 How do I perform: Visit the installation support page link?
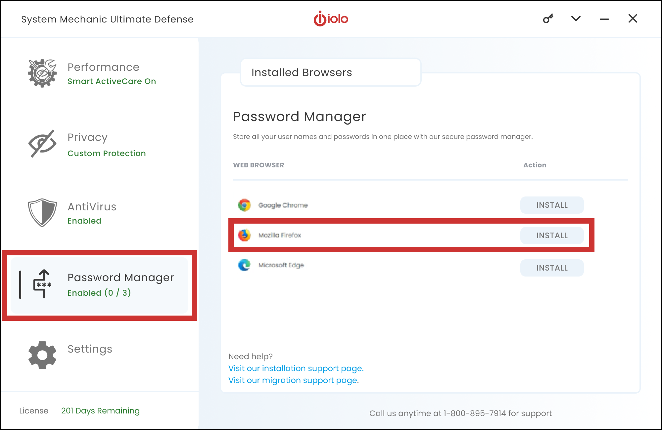coord(296,368)
